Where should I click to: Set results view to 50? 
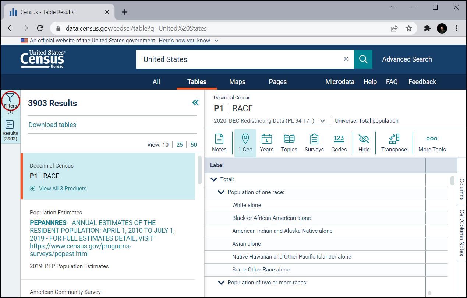(194, 145)
